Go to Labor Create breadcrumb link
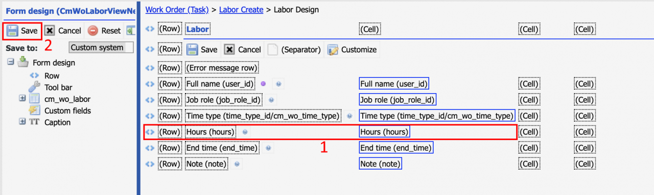The image size is (654, 195). click(241, 9)
